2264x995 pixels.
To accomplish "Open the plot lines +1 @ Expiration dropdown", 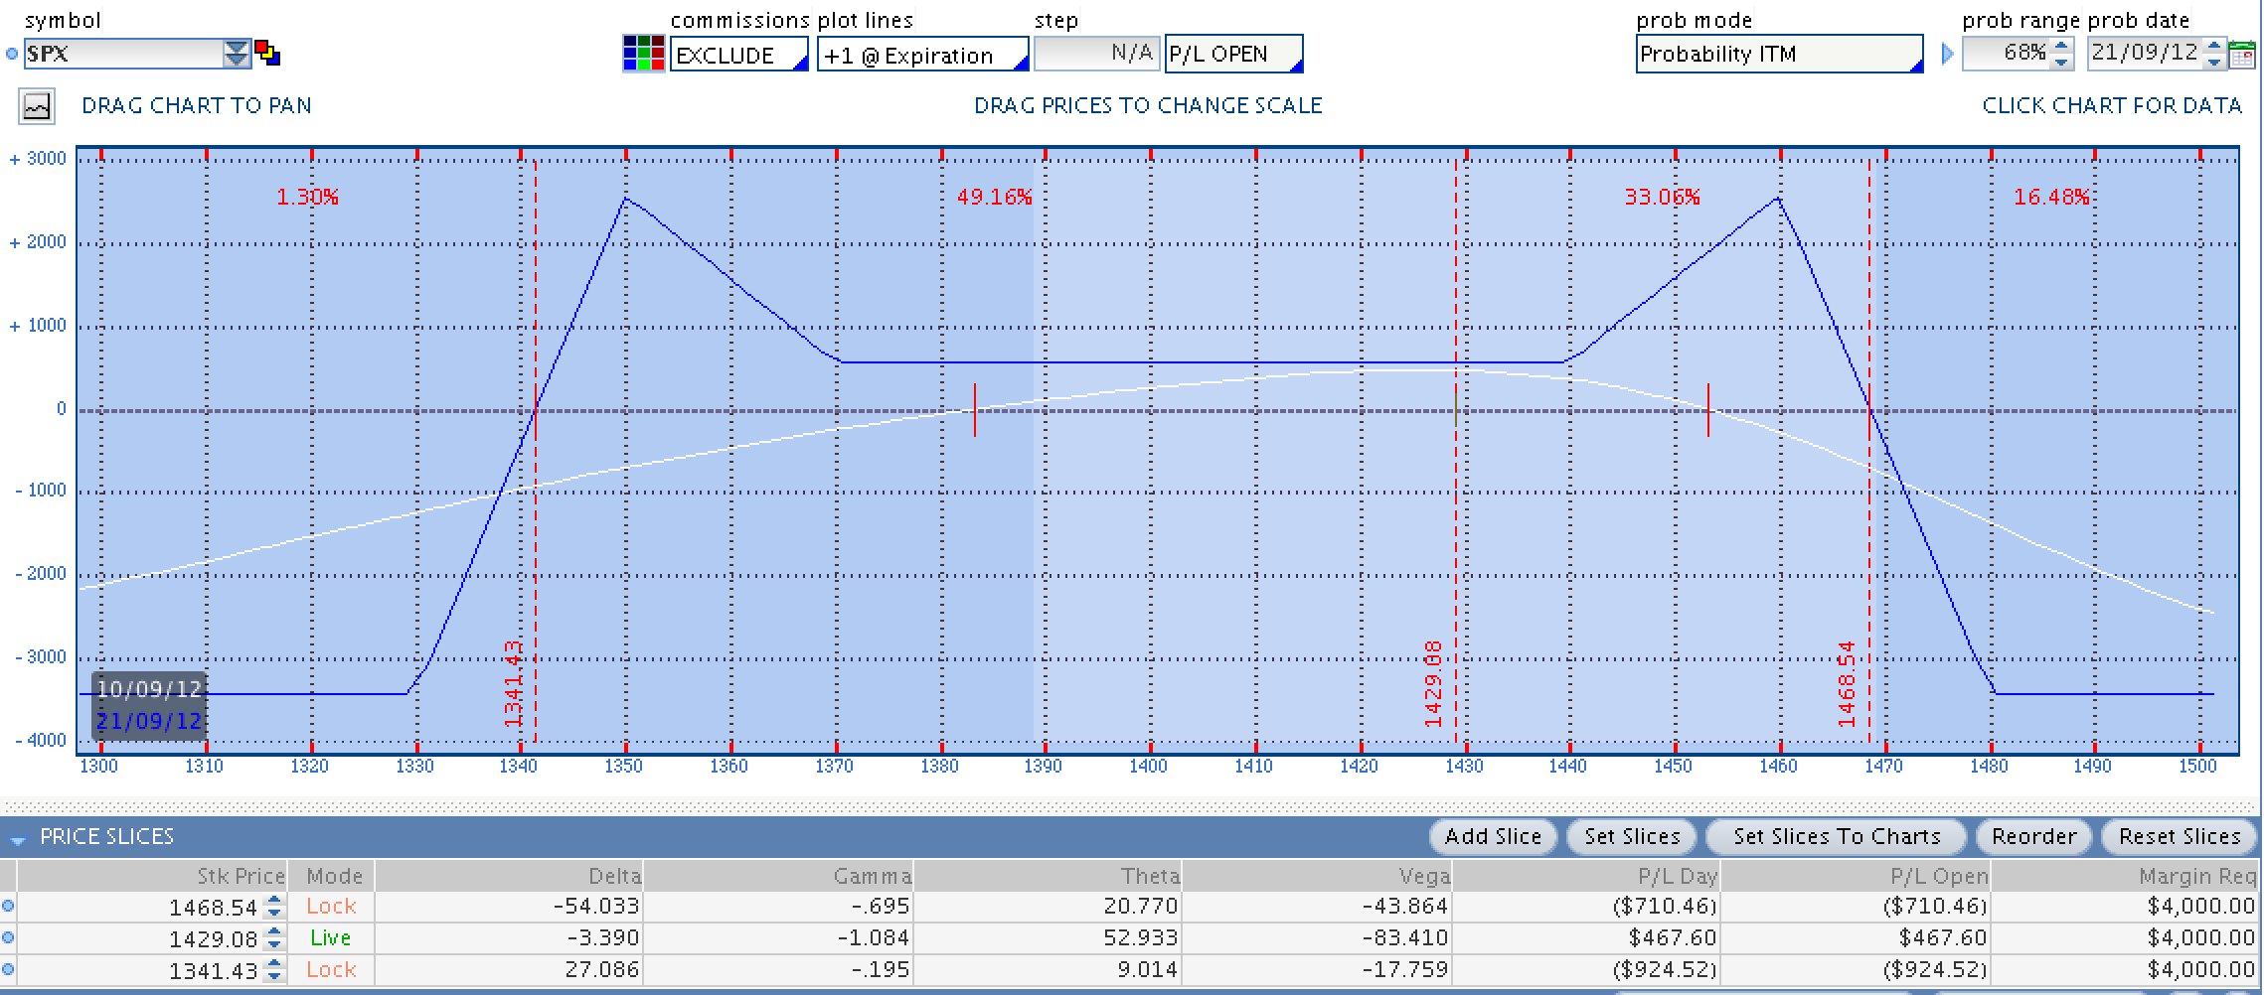I will [922, 55].
